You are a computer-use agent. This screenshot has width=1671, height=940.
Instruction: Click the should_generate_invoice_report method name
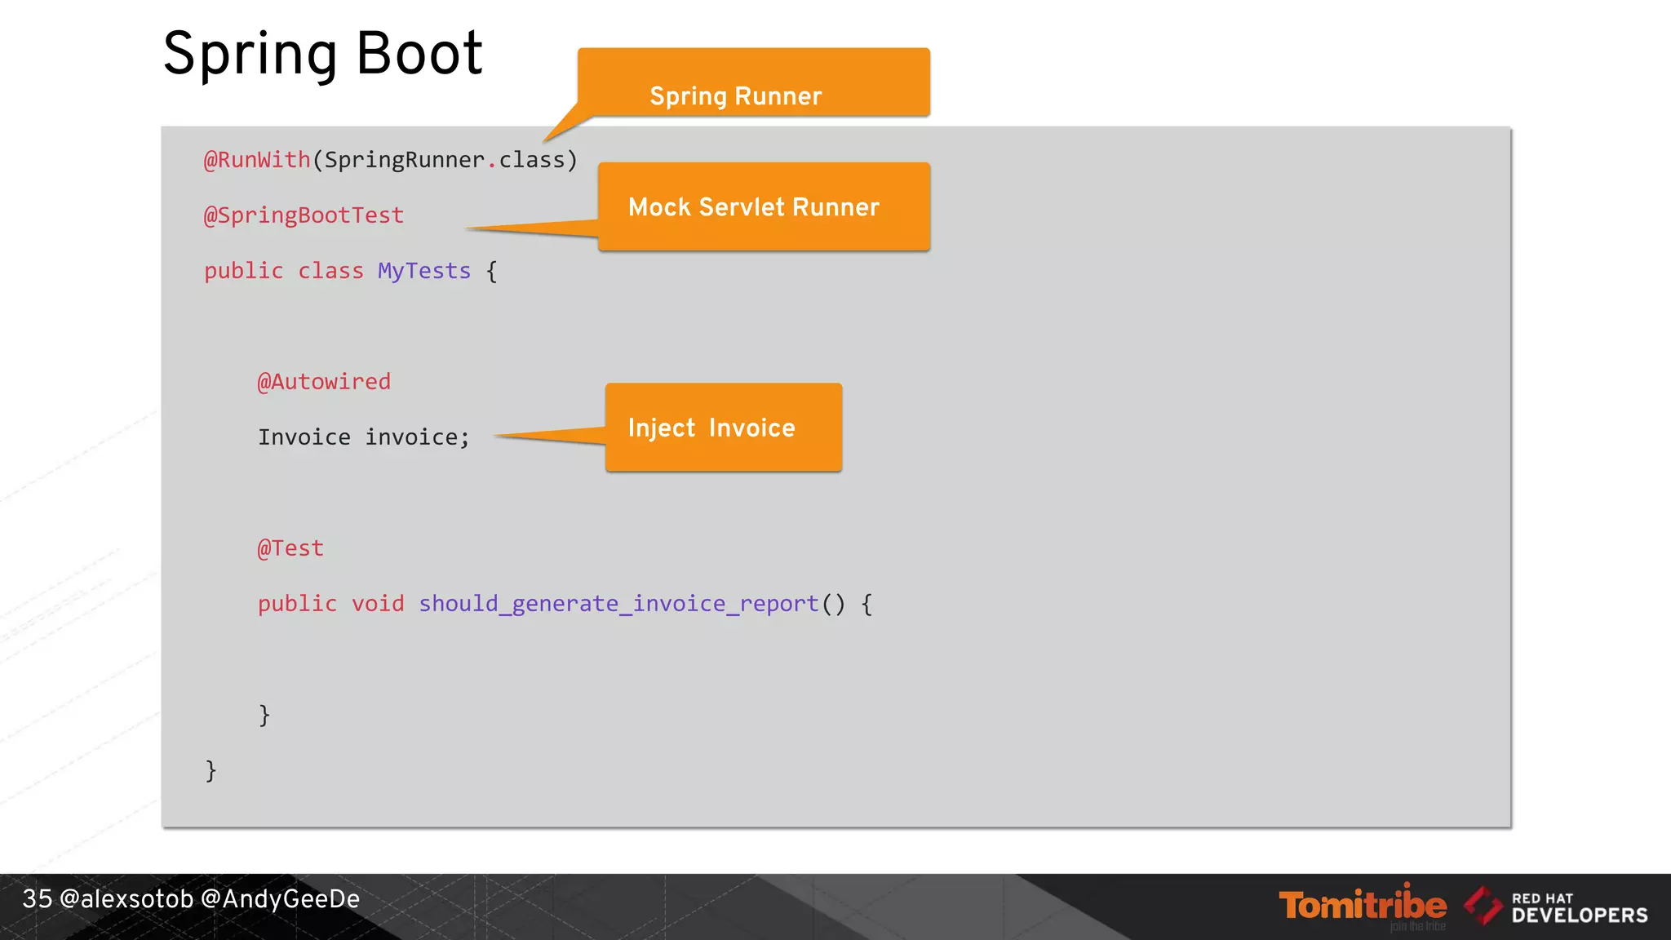(x=618, y=604)
